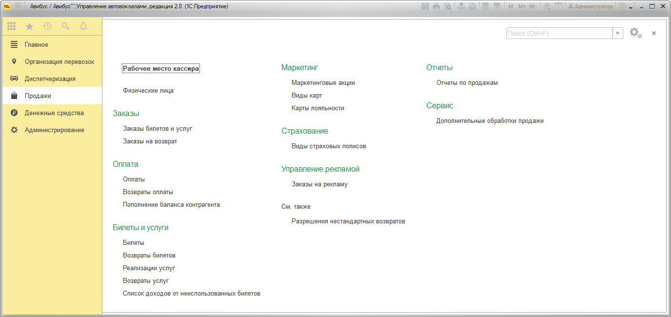Open the Администратор user menu
The image size is (671, 317).
pos(591,6)
